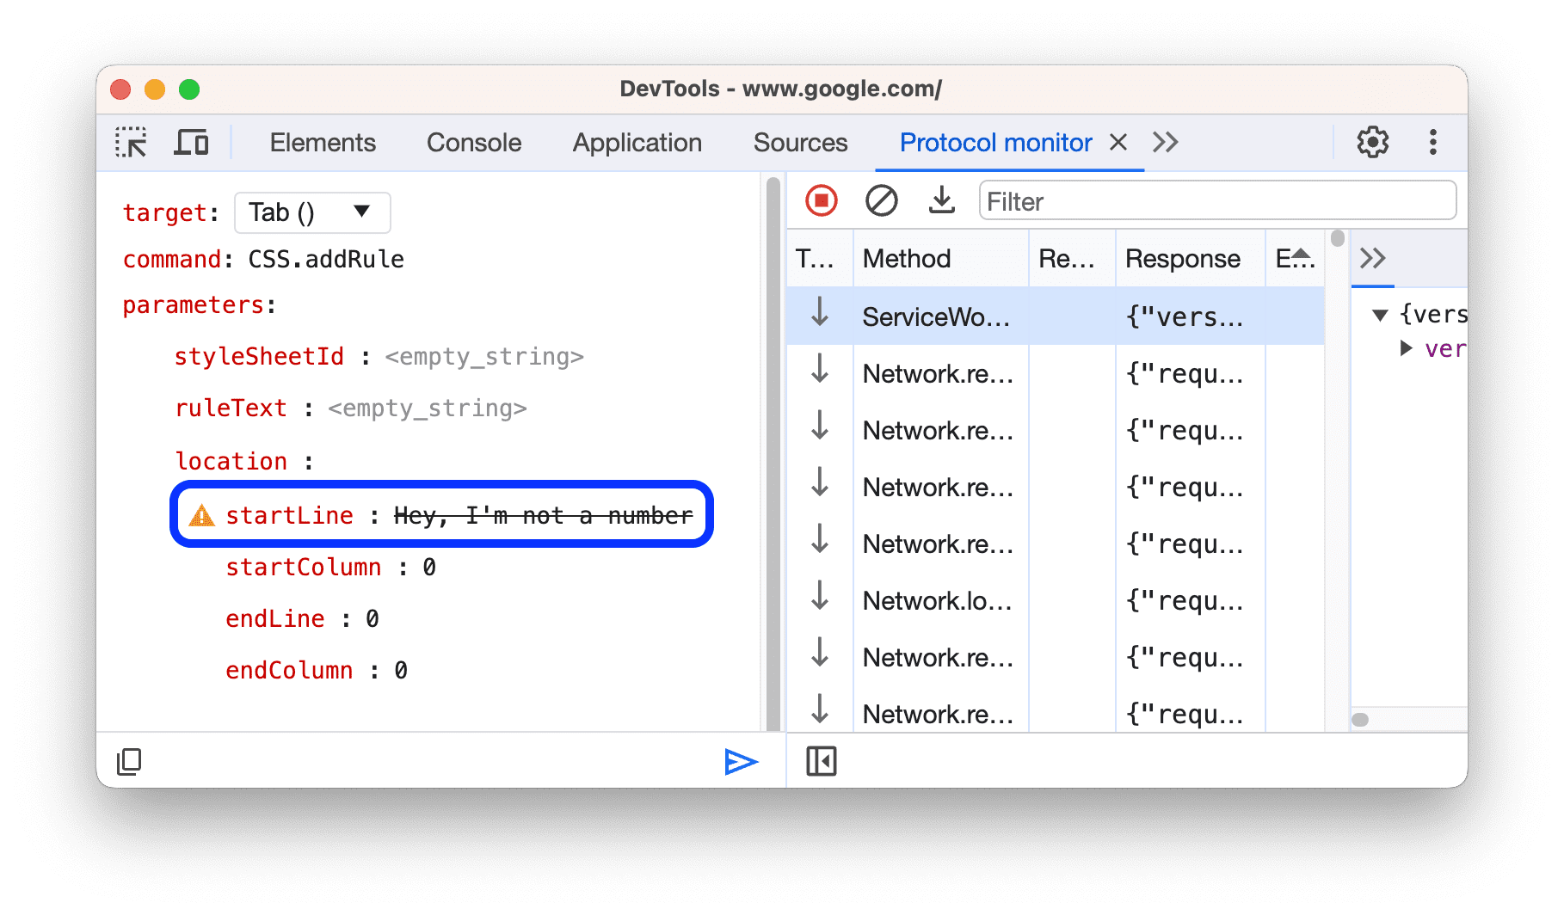Copy the command with the copy icon

tap(129, 762)
